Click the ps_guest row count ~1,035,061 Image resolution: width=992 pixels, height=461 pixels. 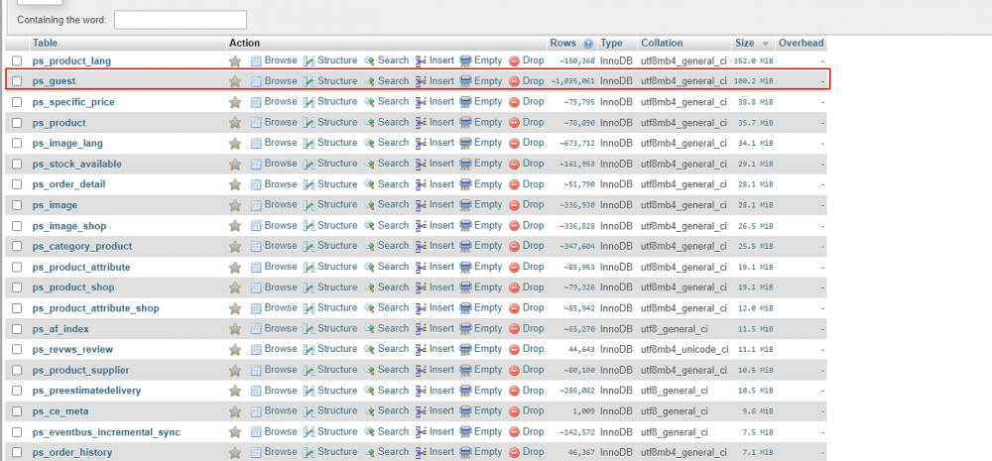click(x=572, y=81)
